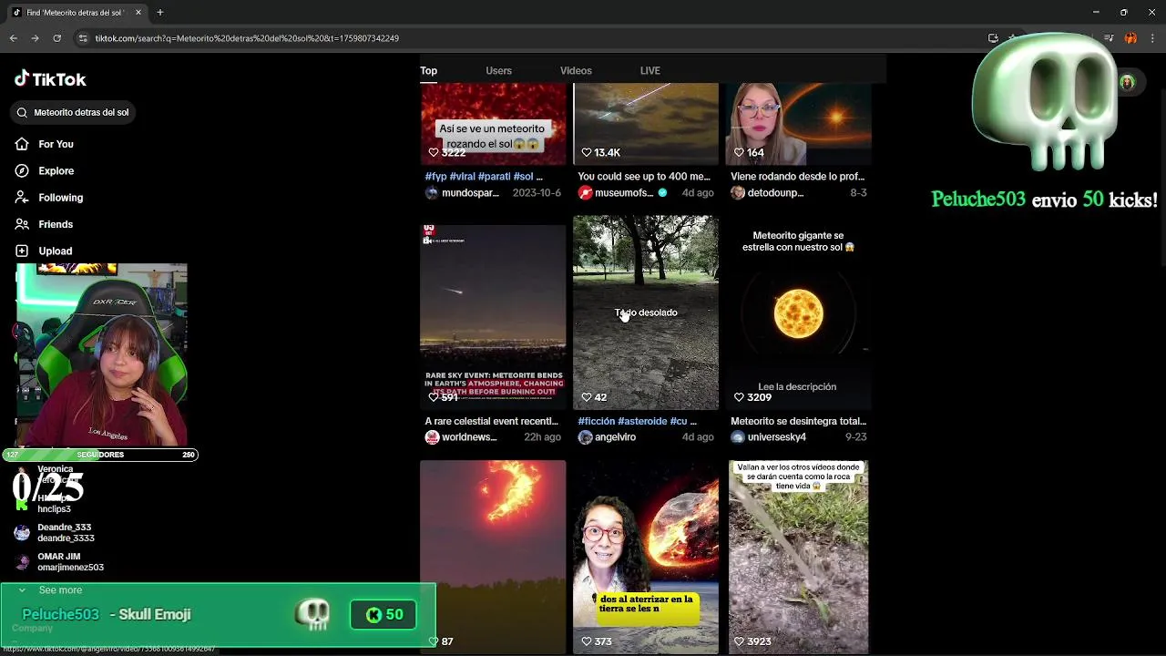The height and width of the screenshot is (656, 1166).
Task: Click the For You home icon
Action: tap(22, 144)
